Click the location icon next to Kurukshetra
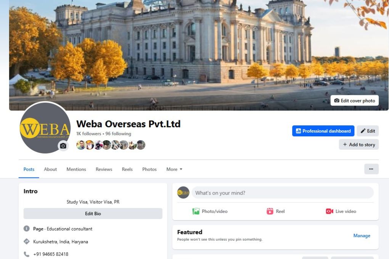 tap(27, 241)
